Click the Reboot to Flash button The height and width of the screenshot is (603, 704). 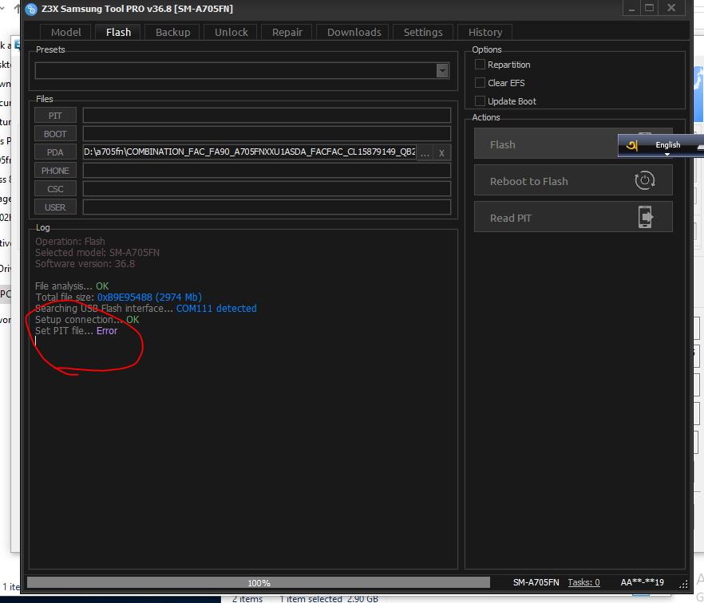click(x=573, y=180)
